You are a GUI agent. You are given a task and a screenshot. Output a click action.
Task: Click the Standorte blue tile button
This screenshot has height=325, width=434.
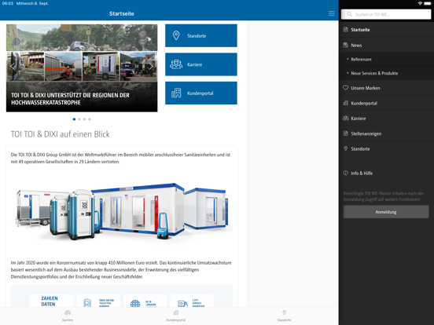coord(201,35)
